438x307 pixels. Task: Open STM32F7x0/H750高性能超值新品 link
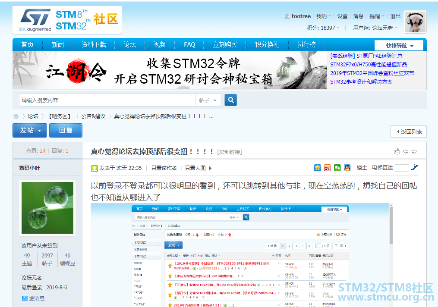click(369, 65)
